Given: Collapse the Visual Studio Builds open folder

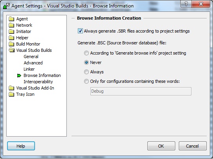Looking at the screenshot, I should 12,50.
